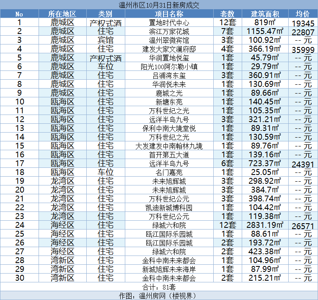Click 龙湾区 district in row 19
This screenshot has height=300, width=318.
[x=62, y=181]
